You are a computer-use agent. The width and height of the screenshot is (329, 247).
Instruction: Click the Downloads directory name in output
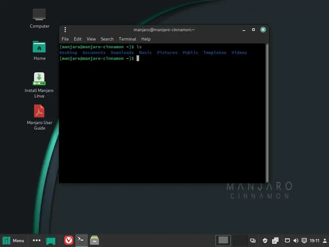[x=122, y=53]
